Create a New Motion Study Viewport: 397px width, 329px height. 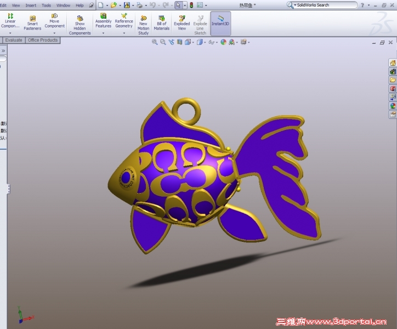(x=143, y=25)
